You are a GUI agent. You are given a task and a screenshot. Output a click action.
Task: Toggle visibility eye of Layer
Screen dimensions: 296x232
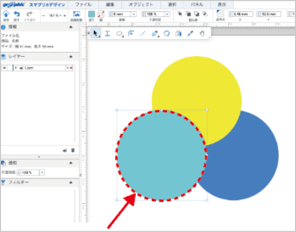[4, 68]
